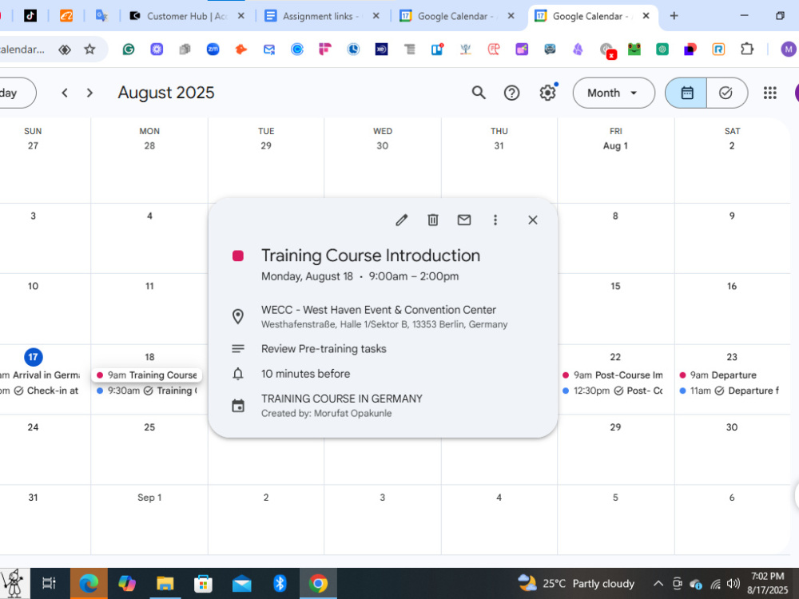Delete the event using trash icon

(432, 220)
